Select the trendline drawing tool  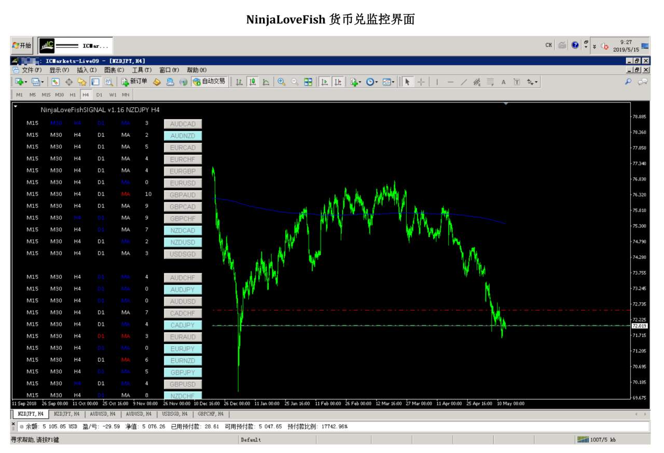pyautogui.click(x=464, y=82)
